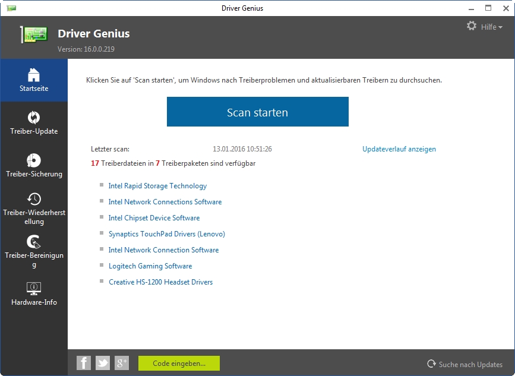Open the Facebook social icon
The image size is (515, 376).
(x=83, y=363)
